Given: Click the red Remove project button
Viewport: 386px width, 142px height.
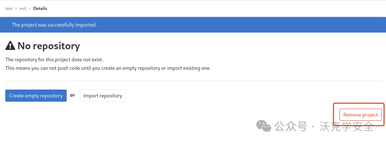Looking at the screenshot, I should click(360, 115).
